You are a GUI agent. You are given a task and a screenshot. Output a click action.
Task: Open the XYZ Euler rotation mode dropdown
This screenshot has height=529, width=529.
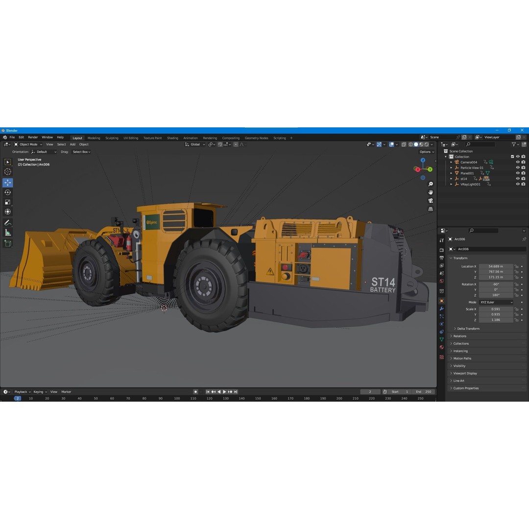point(496,302)
